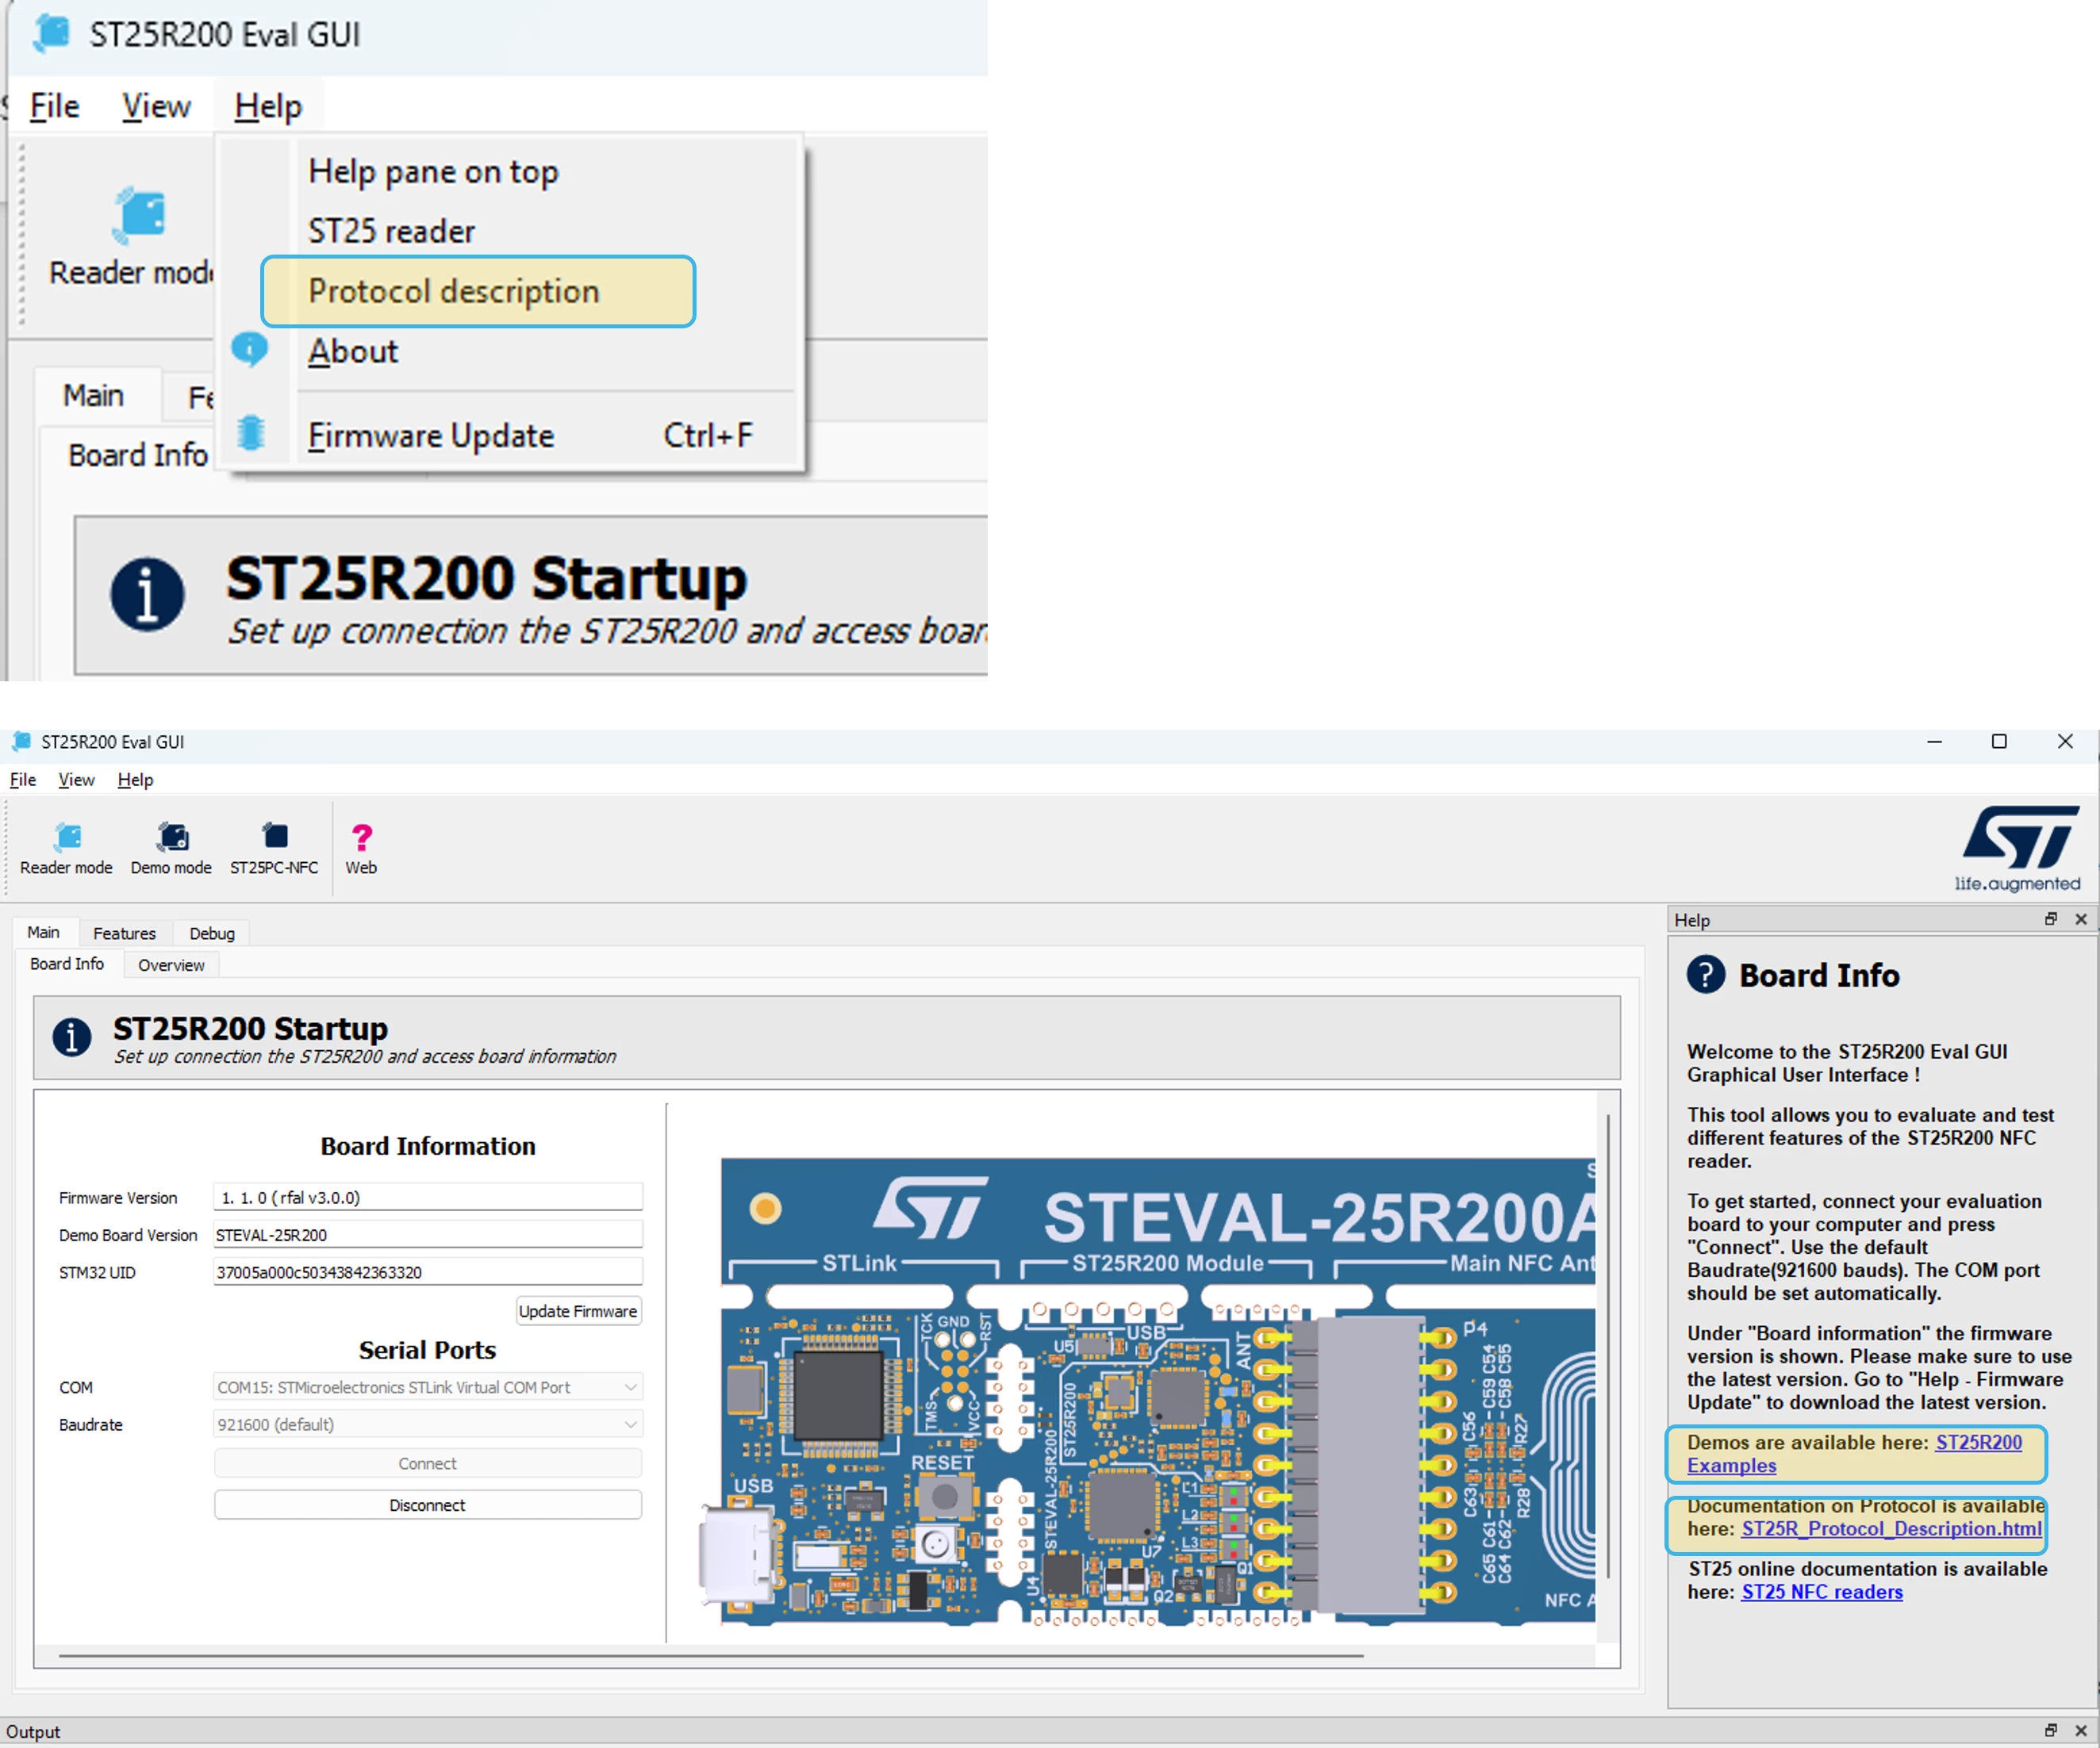This screenshot has height=1748, width=2100.
Task: Launch ST25PC-NFC toolbar icon
Action: pyautogui.click(x=274, y=835)
